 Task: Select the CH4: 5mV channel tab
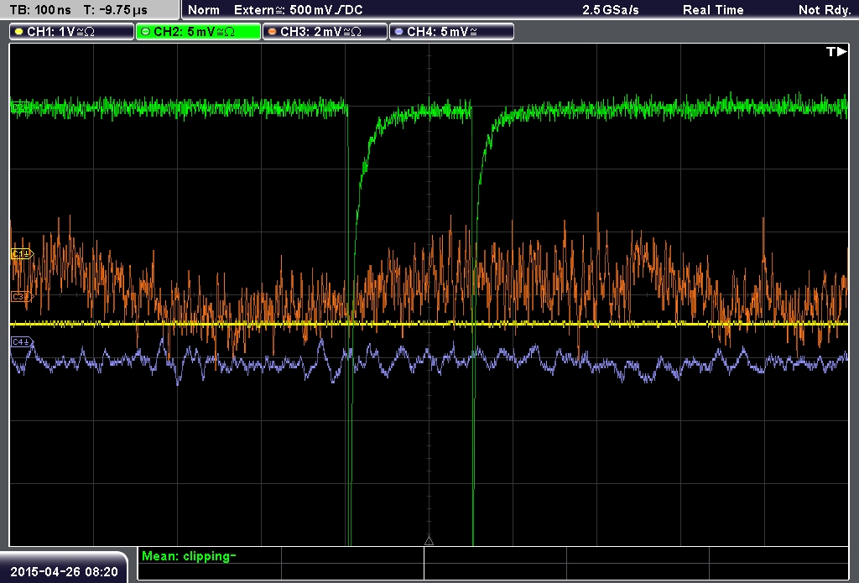[451, 32]
